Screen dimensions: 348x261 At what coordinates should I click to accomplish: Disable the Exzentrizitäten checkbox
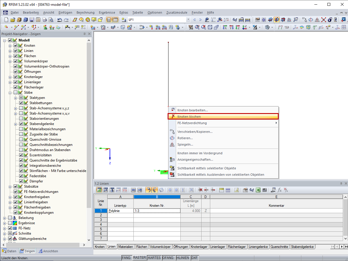click(21, 155)
